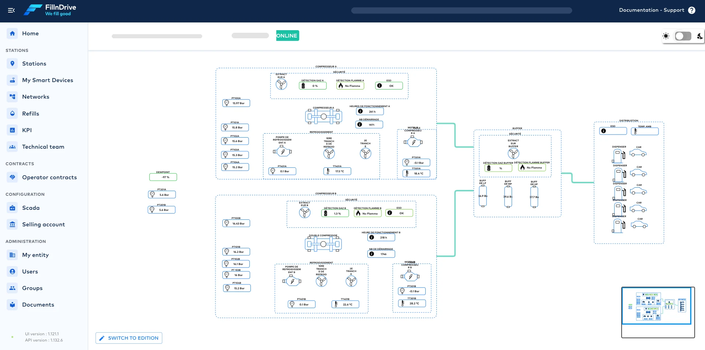Click the minimap overview thumbnail

pyautogui.click(x=658, y=312)
